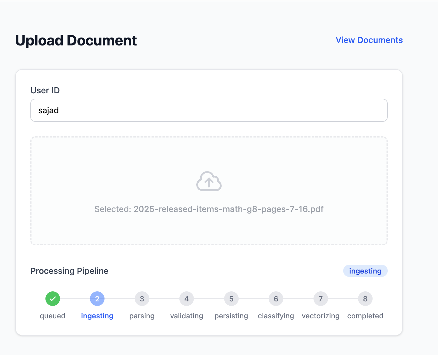Click the completed step label

point(365,316)
